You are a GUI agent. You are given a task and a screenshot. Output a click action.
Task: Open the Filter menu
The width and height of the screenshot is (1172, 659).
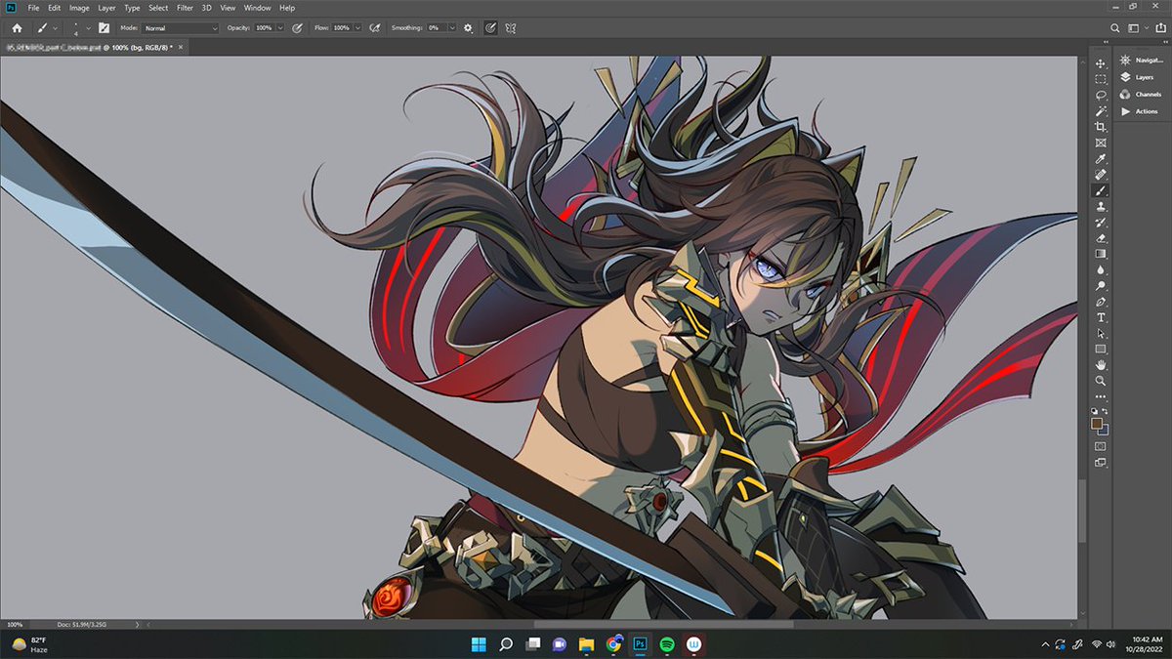point(185,8)
